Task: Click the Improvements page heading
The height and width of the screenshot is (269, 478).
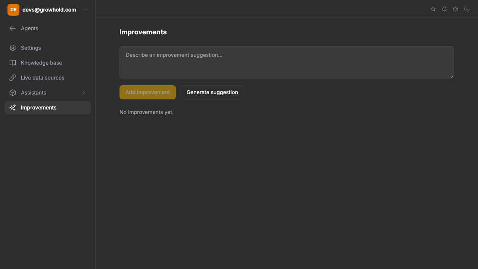Action: [143, 32]
